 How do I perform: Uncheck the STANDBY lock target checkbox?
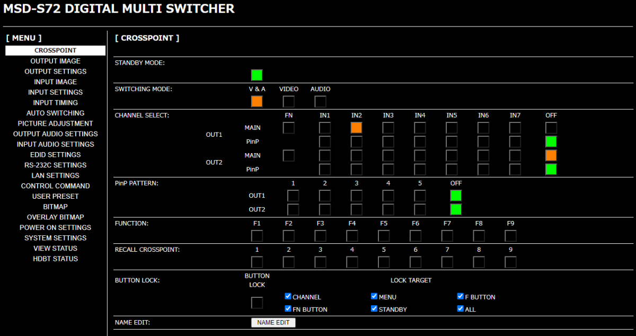[374, 308]
